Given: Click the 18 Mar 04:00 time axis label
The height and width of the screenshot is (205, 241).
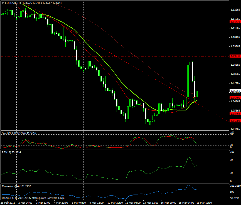Looking at the screenshot, I should coord(186,203).
